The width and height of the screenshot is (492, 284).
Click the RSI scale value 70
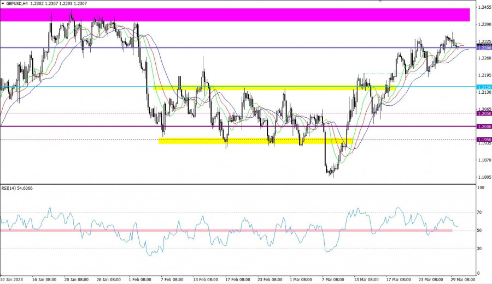(x=481, y=212)
